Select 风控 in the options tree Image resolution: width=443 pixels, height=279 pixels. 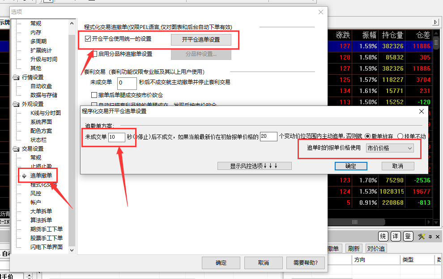coord(36,194)
